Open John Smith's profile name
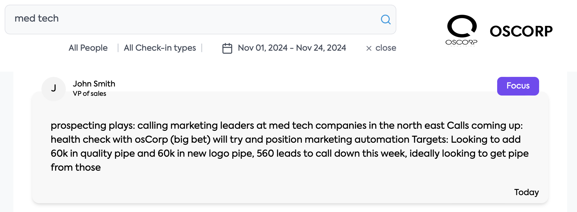Image resolution: width=577 pixels, height=212 pixels. (x=94, y=84)
